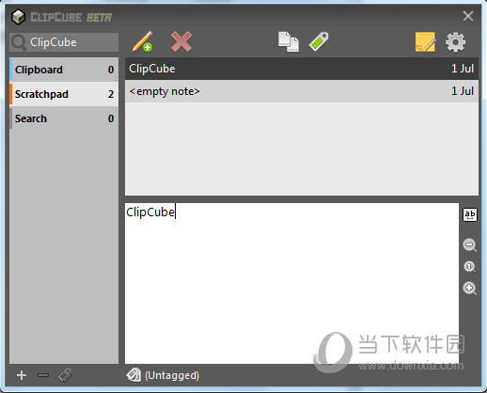Image resolution: width=487 pixels, height=393 pixels.
Task: Click into the note text editor area
Action: click(x=291, y=283)
